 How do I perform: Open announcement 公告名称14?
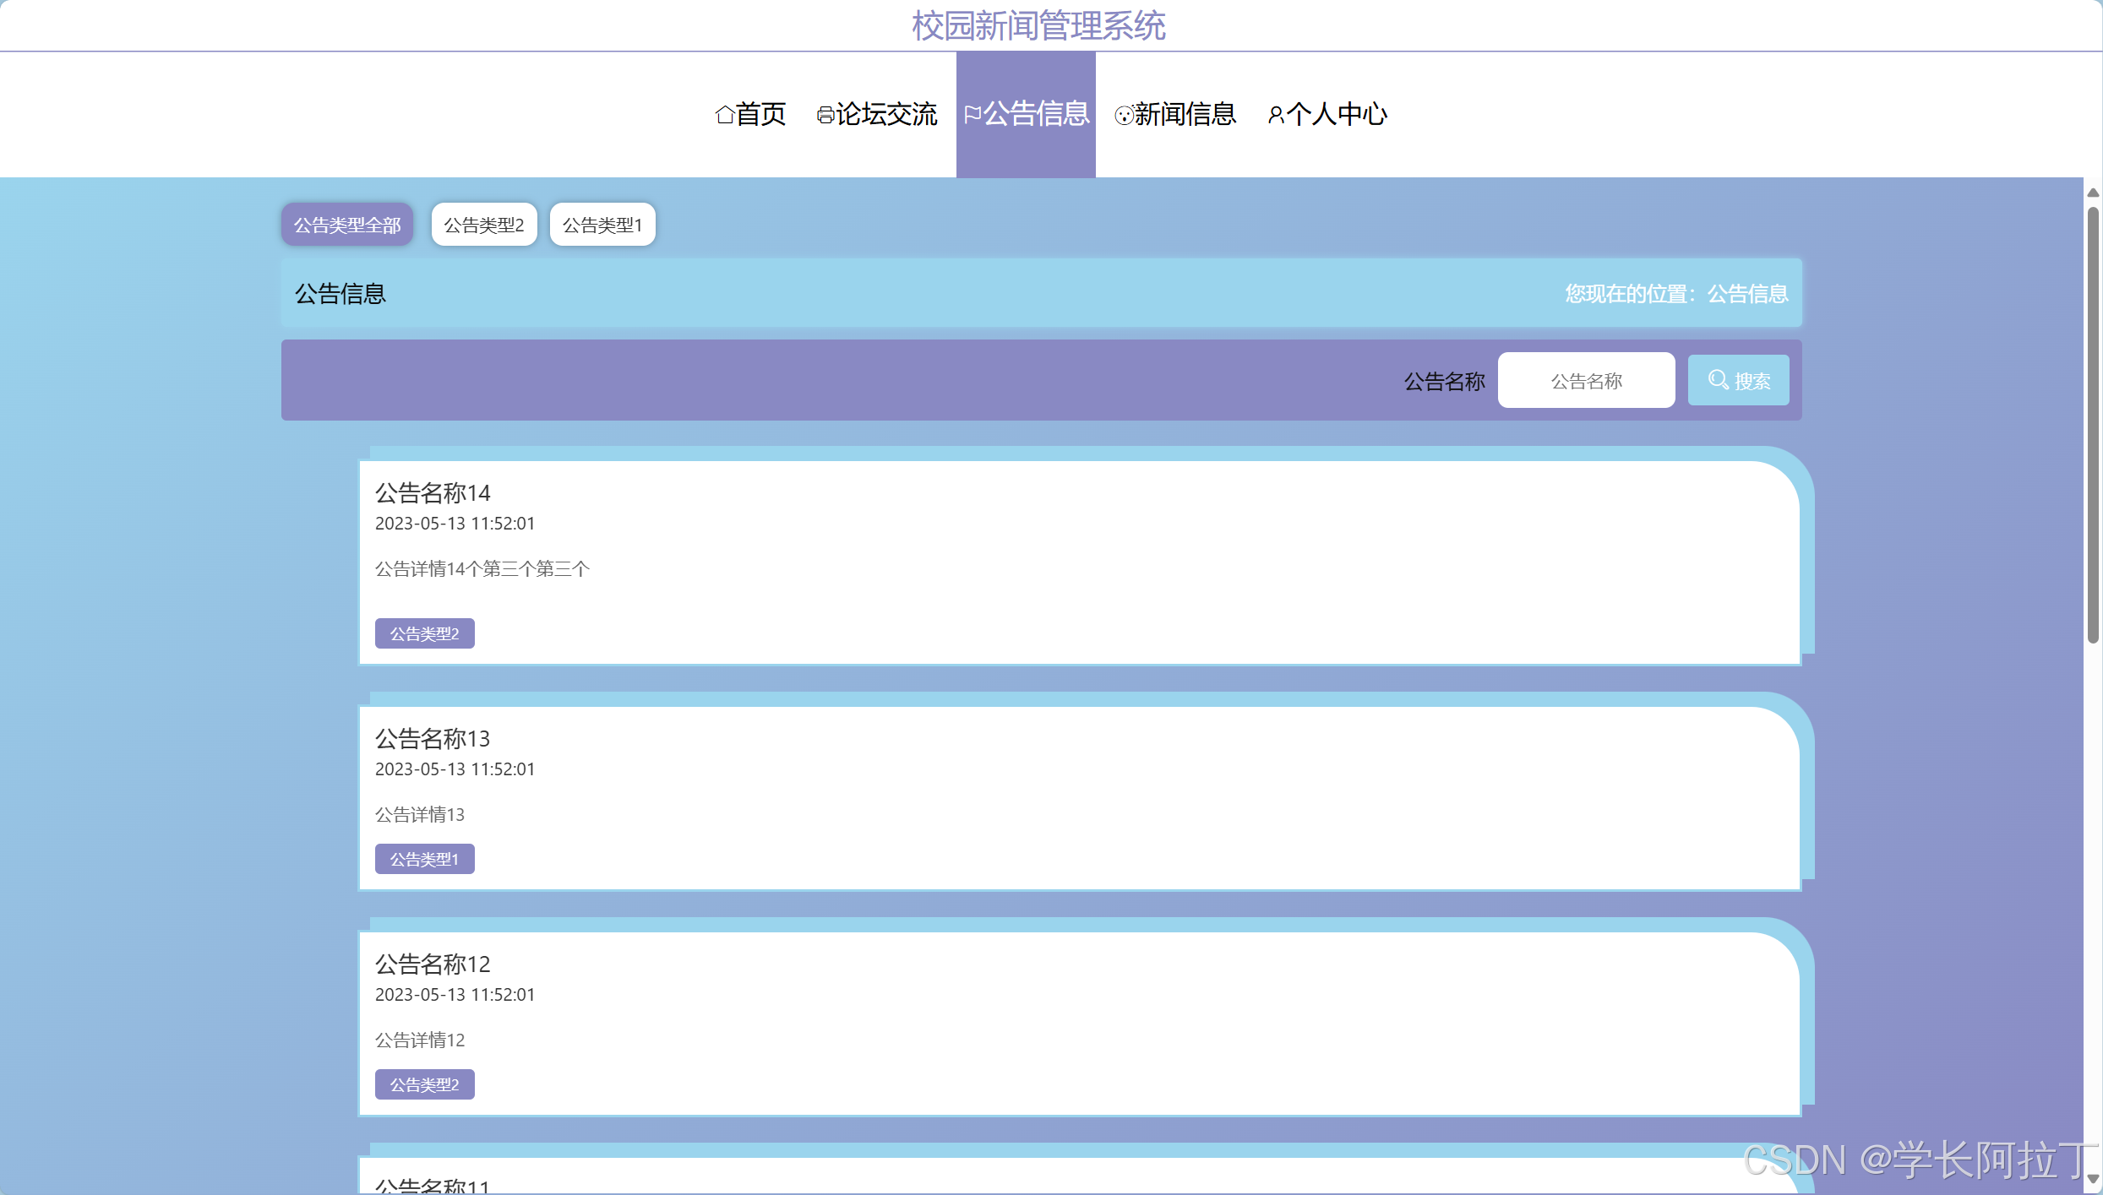[433, 492]
